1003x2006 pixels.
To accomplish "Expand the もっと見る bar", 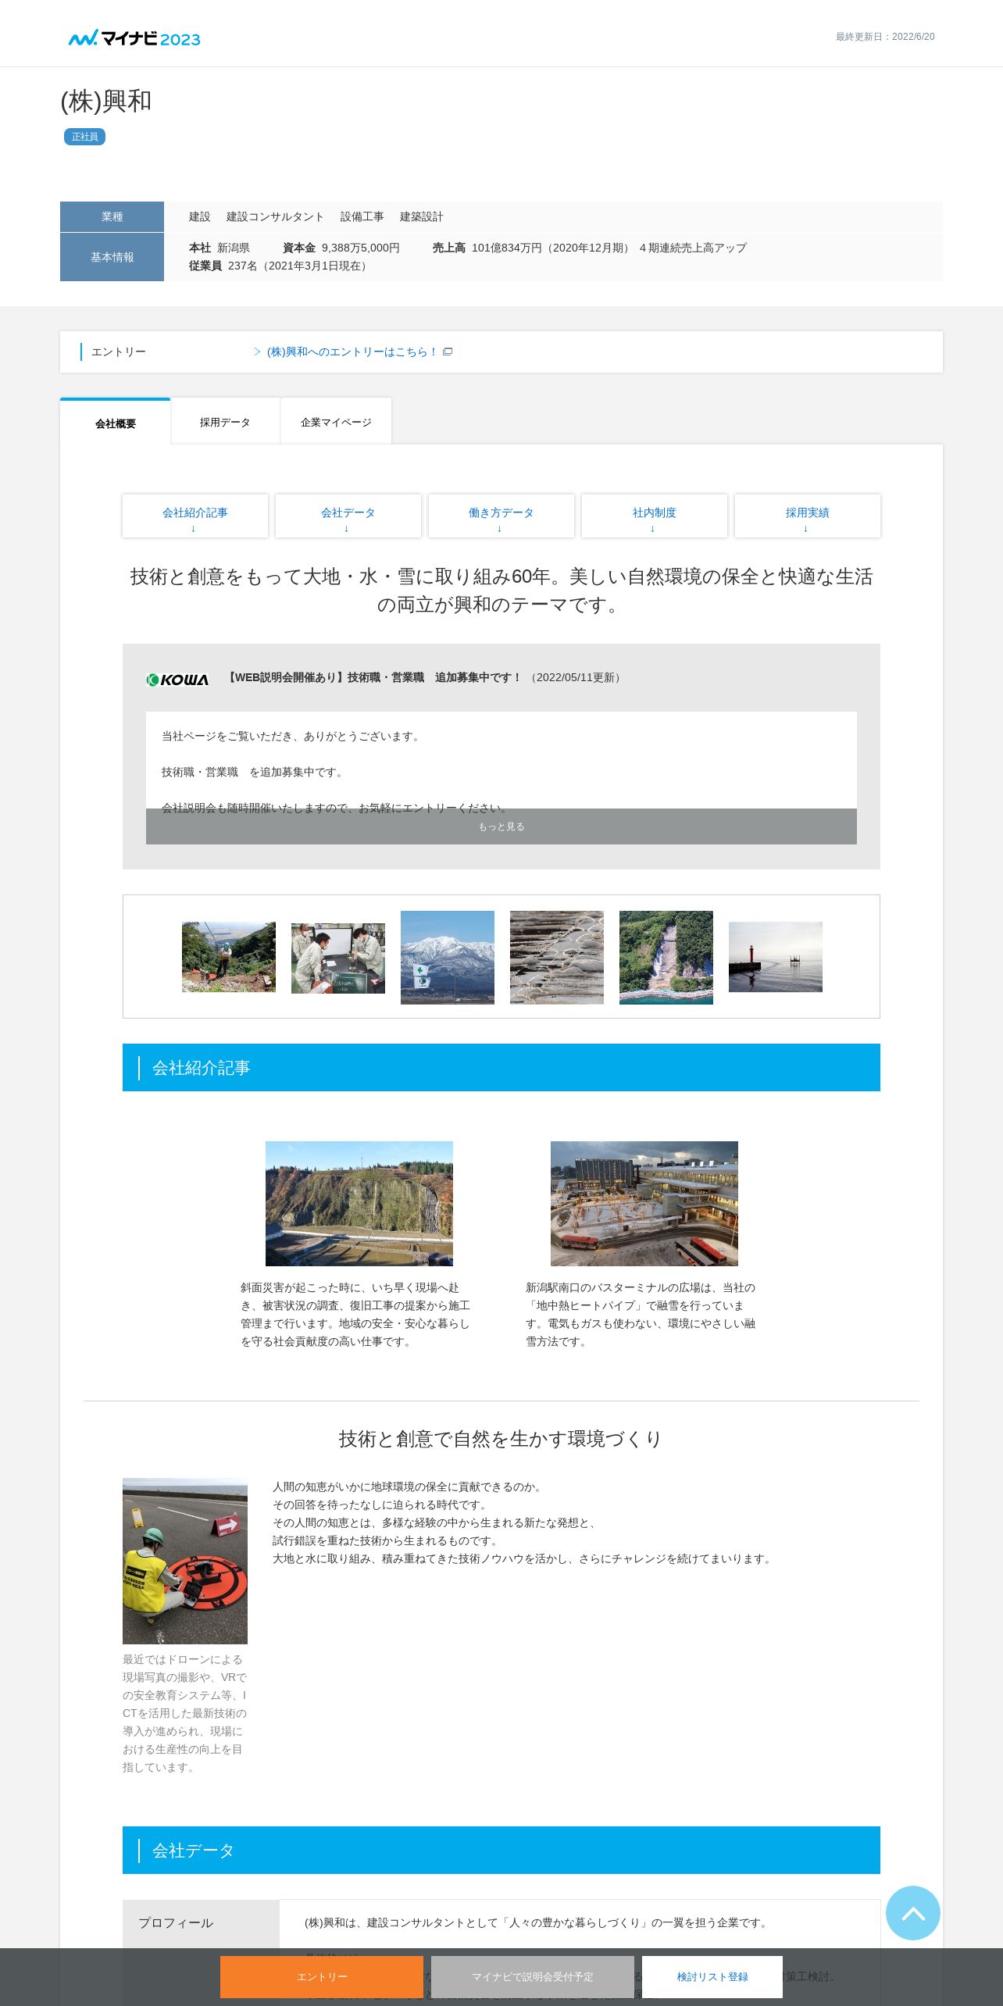I will pyautogui.click(x=501, y=826).
